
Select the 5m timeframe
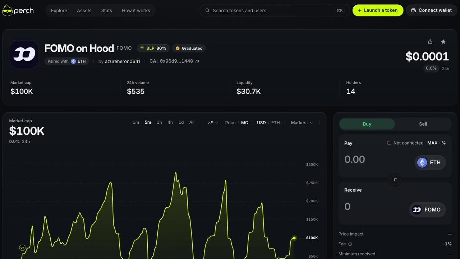[x=148, y=123]
